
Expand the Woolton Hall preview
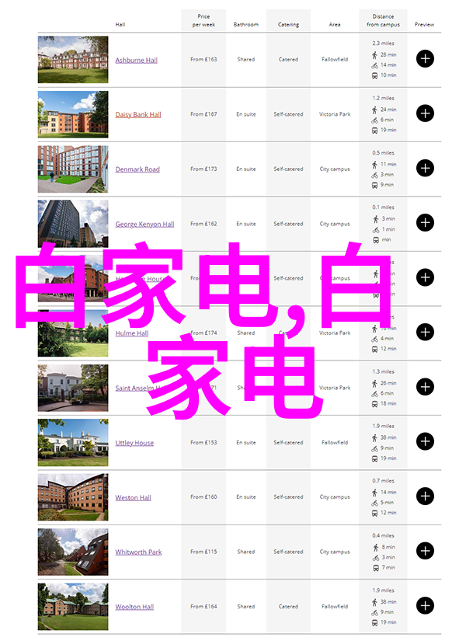(x=425, y=606)
